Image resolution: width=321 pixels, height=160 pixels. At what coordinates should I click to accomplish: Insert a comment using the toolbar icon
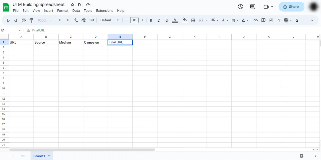(263, 20)
